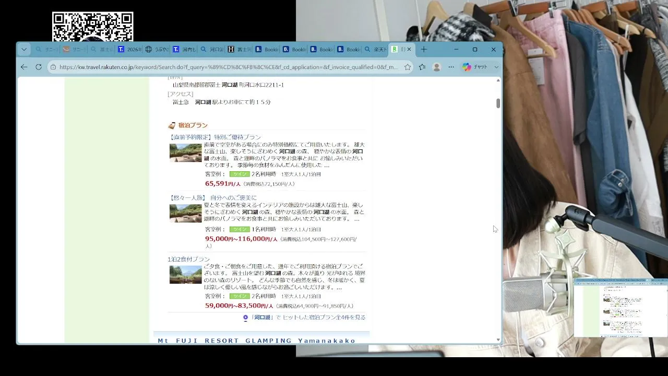This screenshot has width=668, height=376.
Task: Click the (消費税込72,150円/人) tax-included text
Action: (270, 184)
